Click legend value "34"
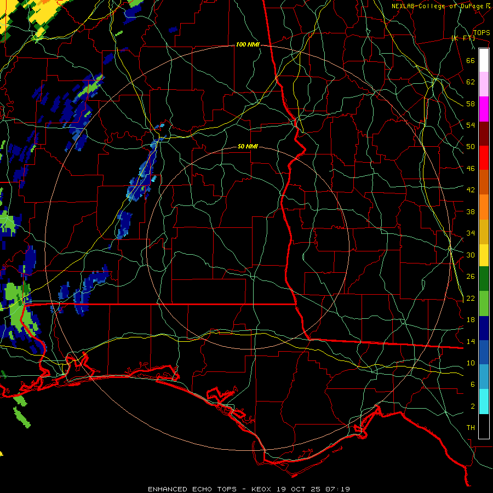 [x=471, y=233]
